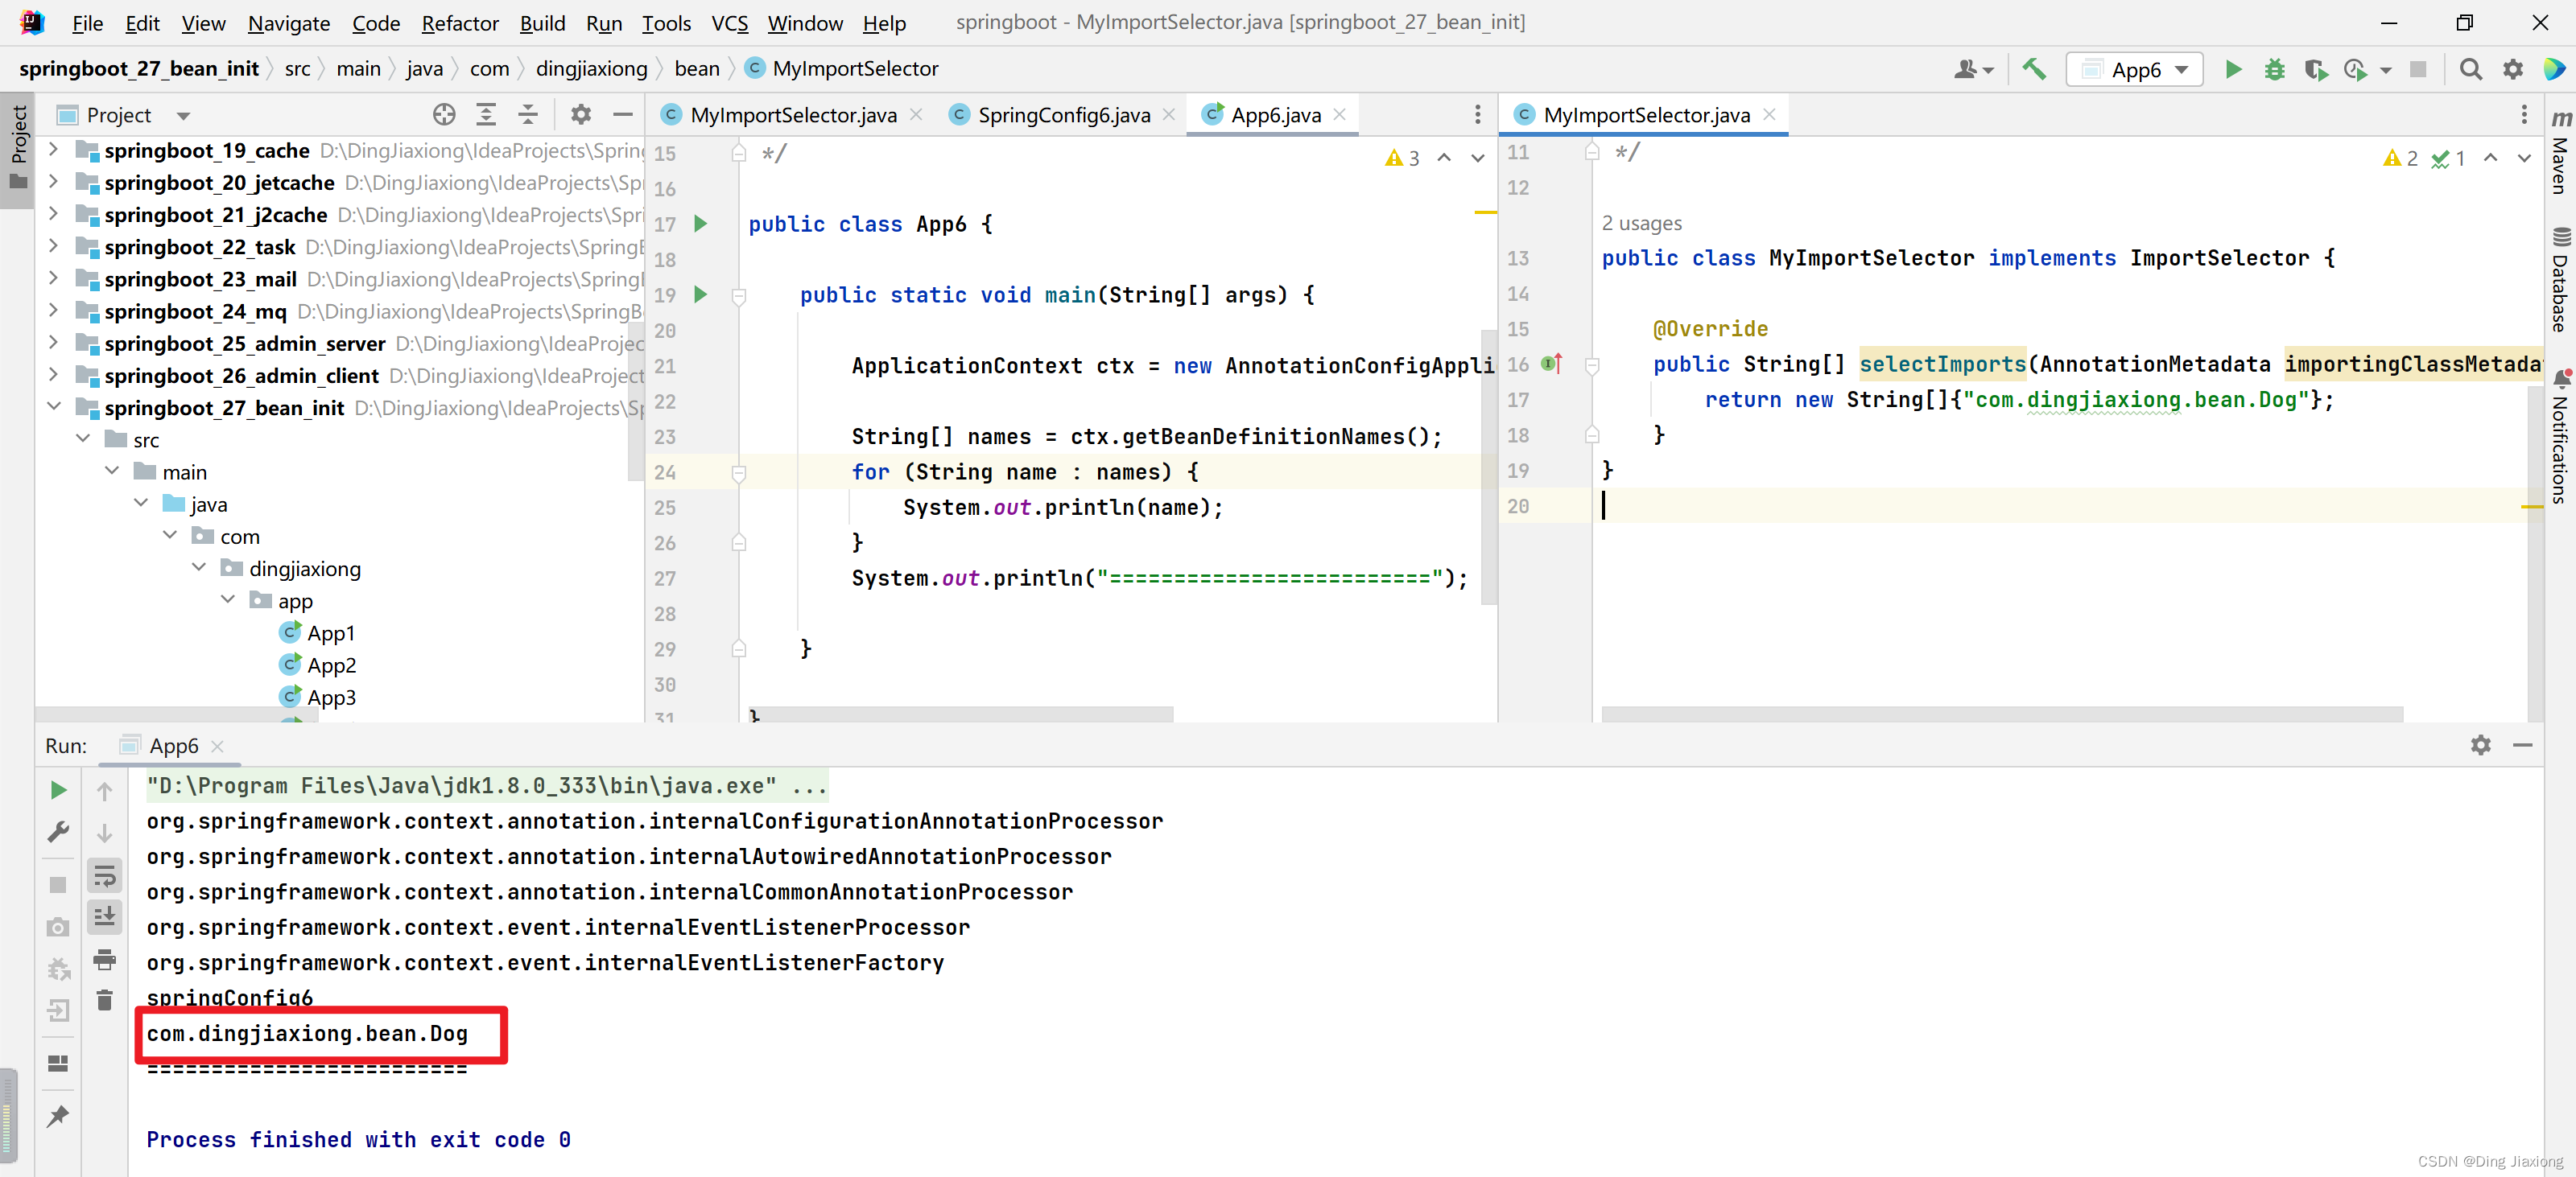Click the pin tab icon in Run panel
This screenshot has width=2576, height=1177.
(58, 1115)
